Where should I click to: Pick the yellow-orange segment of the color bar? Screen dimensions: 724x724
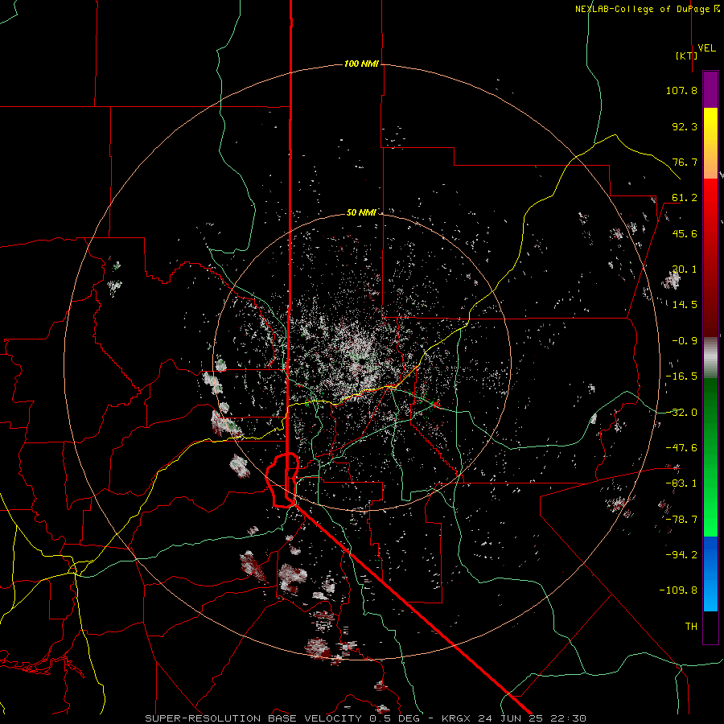[710, 143]
